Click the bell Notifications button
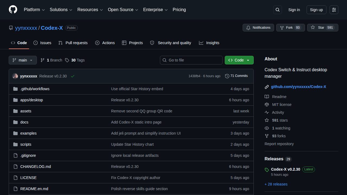 coord(258,28)
